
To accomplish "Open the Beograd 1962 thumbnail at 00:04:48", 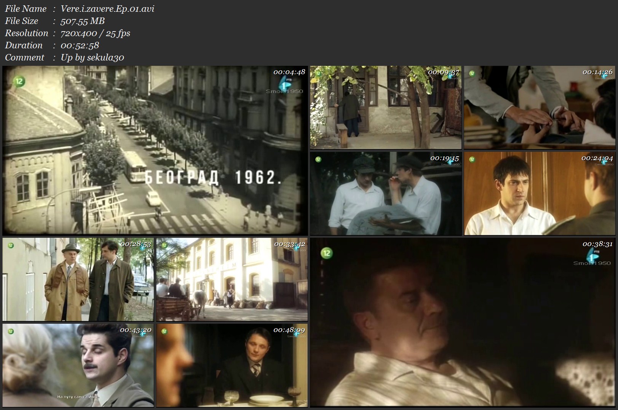I will [155, 151].
